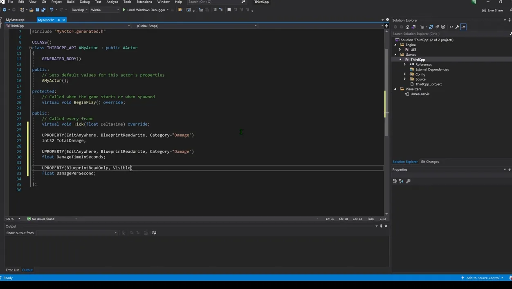Click the Save floppy disk icon
Image resolution: width=512 pixels, height=289 pixels.
(37, 10)
